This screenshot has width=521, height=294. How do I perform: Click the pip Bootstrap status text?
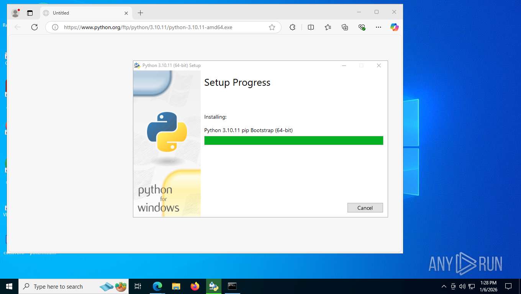248,130
